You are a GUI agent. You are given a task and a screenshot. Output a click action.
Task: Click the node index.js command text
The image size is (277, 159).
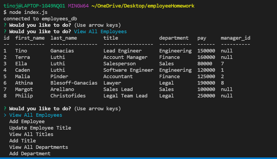[26, 12]
